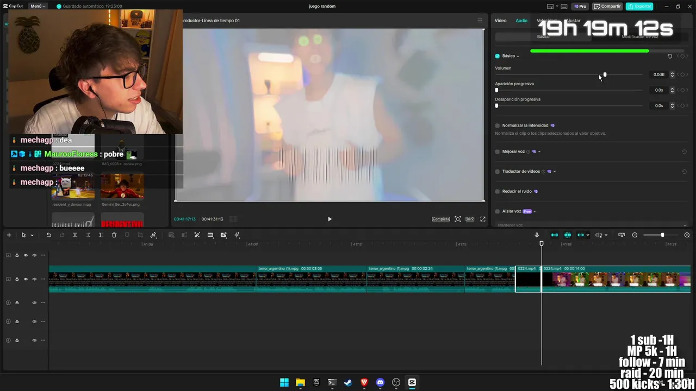The height and width of the screenshot is (391, 696).
Task: Open the linkage options dropdown arrow
Action: [x=588, y=235]
